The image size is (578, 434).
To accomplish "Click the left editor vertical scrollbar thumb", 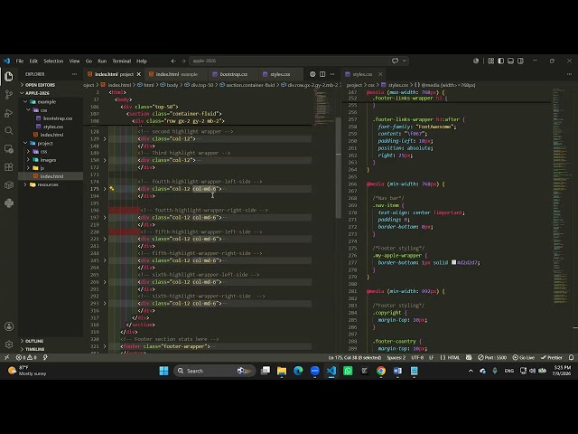I will [x=338, y=168].
